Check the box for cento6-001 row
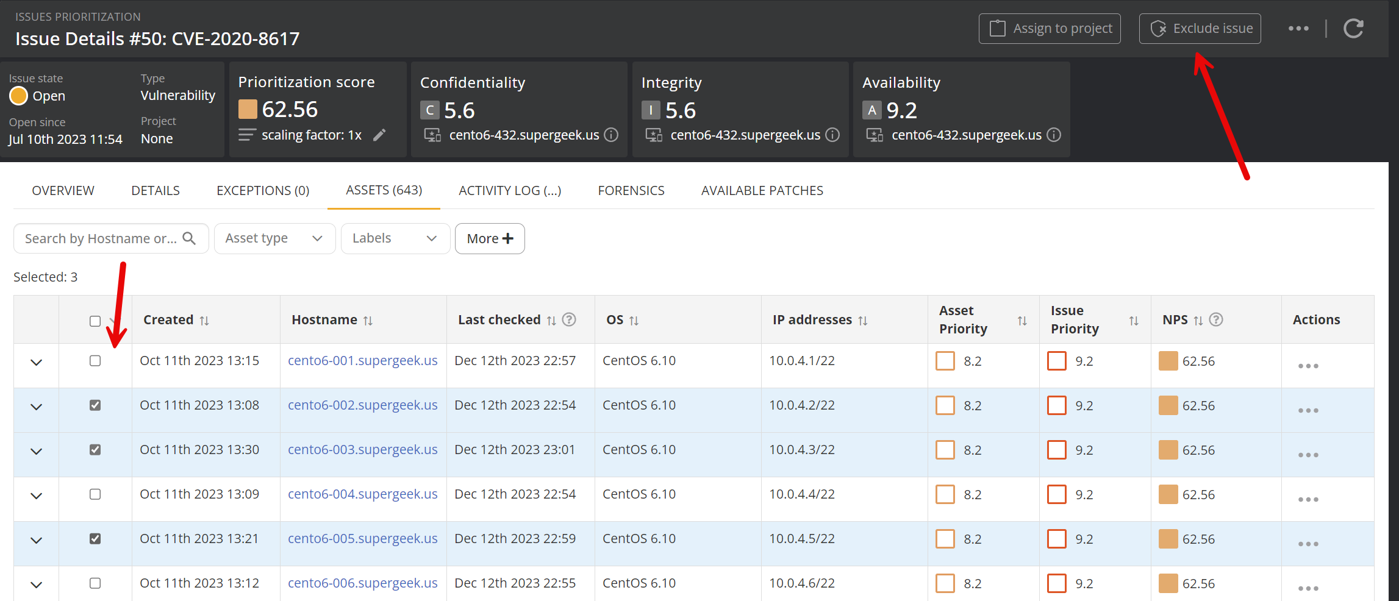This screenshot has height=601, width=1399. coord(95,361)
